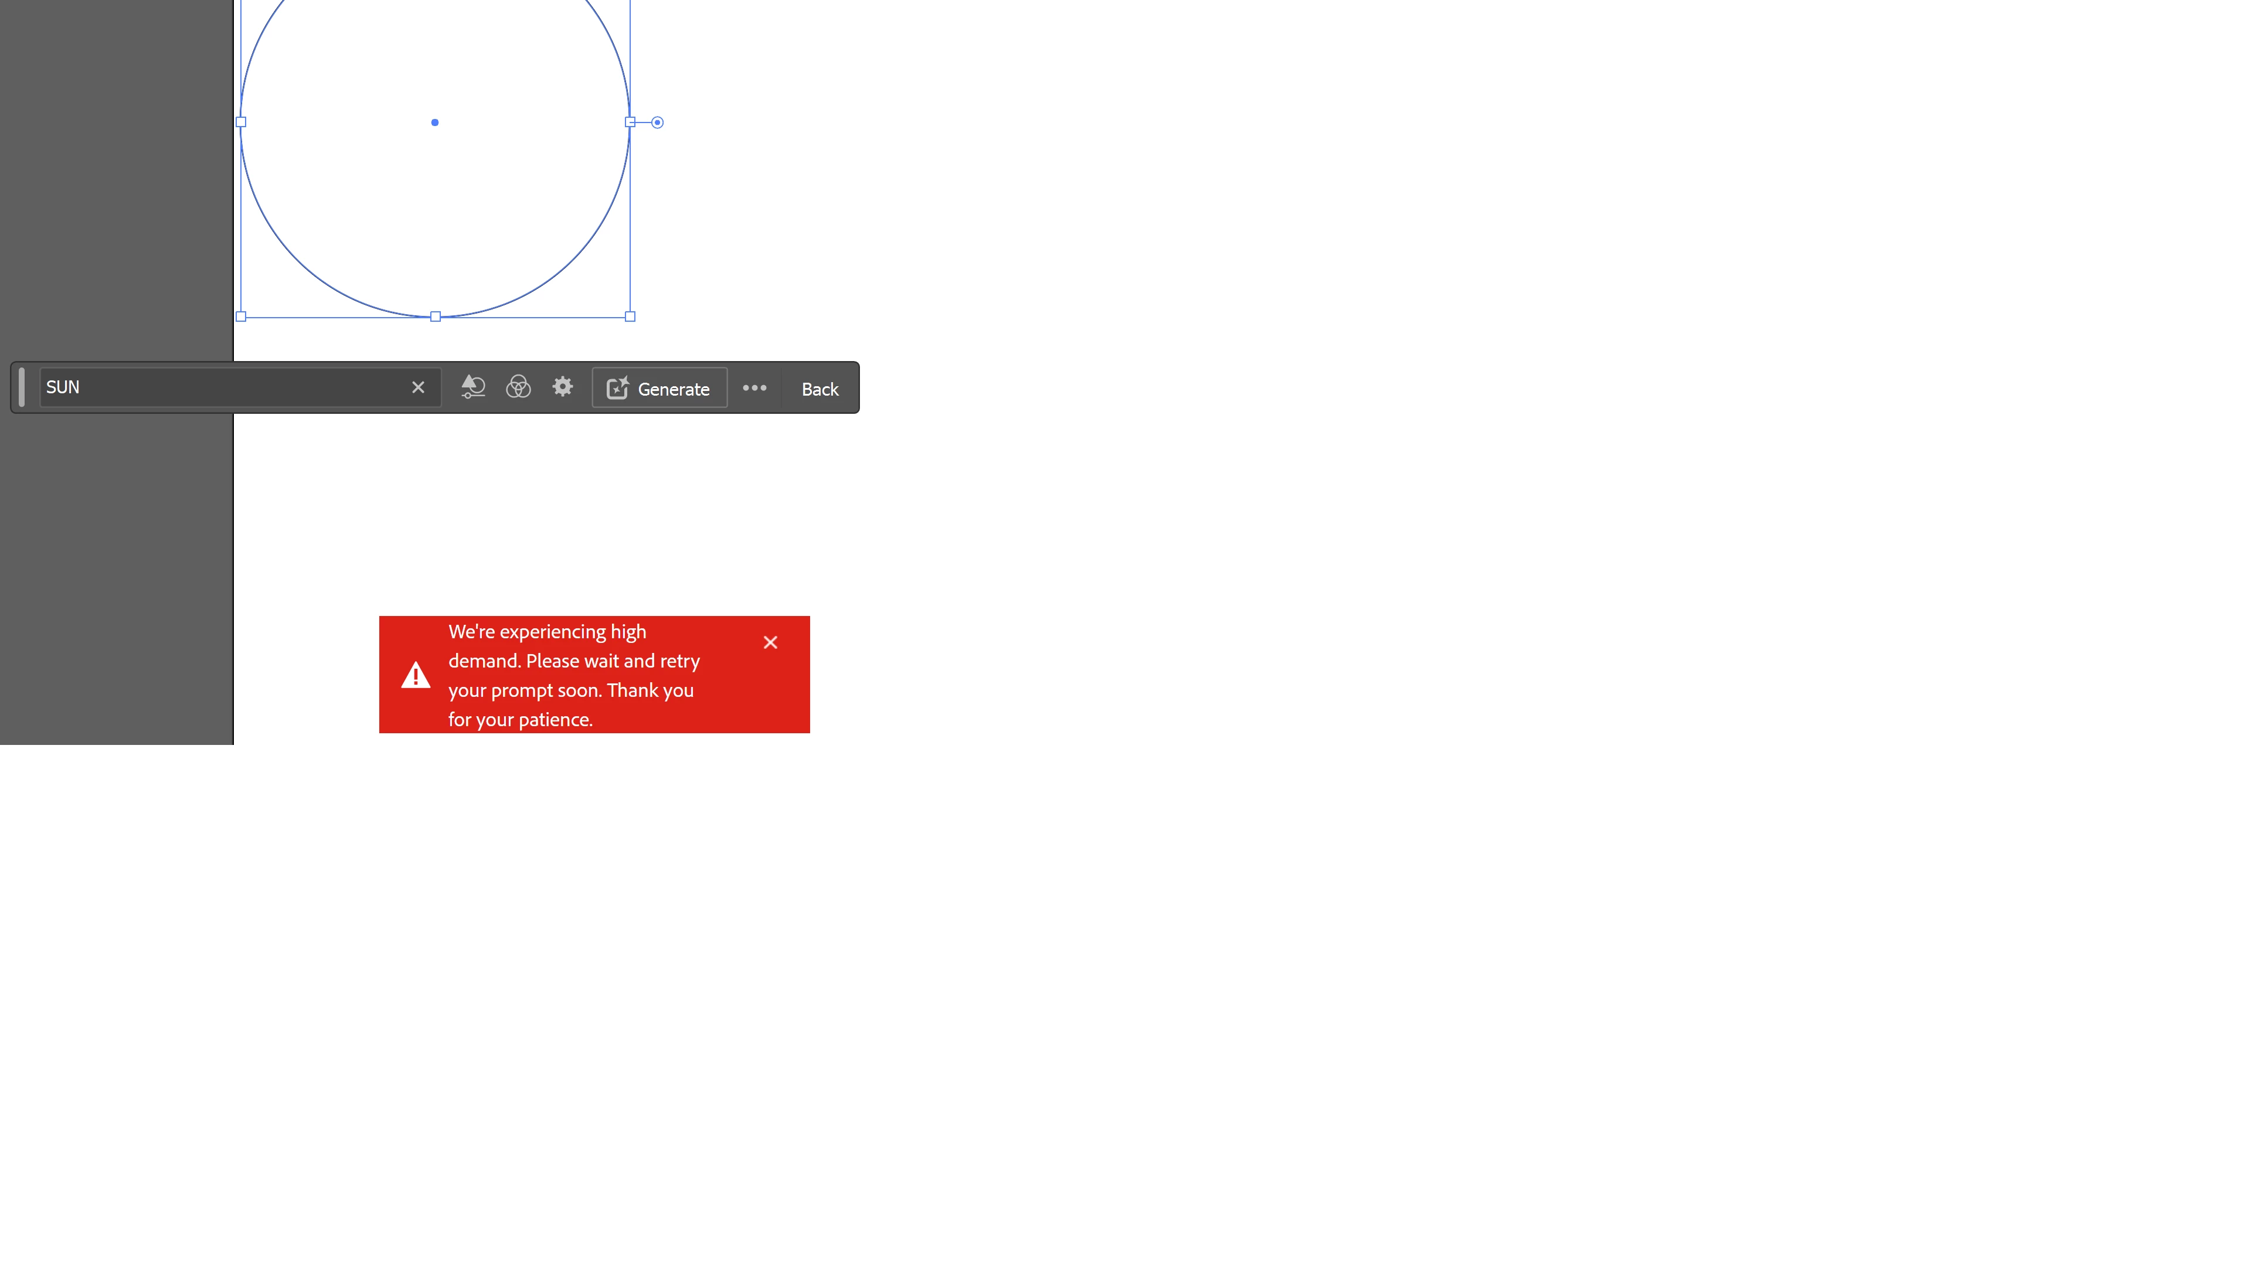Click the shape detail control icon
This screenshot has height=1266, width=2251.
pos(472,387)
